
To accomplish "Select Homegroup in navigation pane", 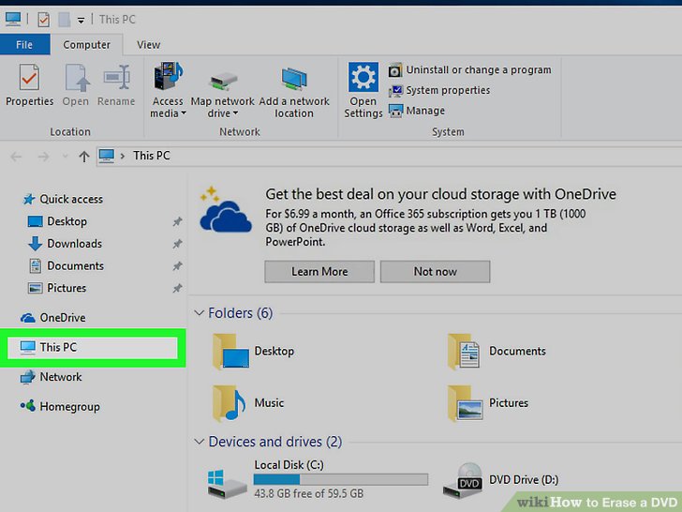I will (x=60, y=406).
